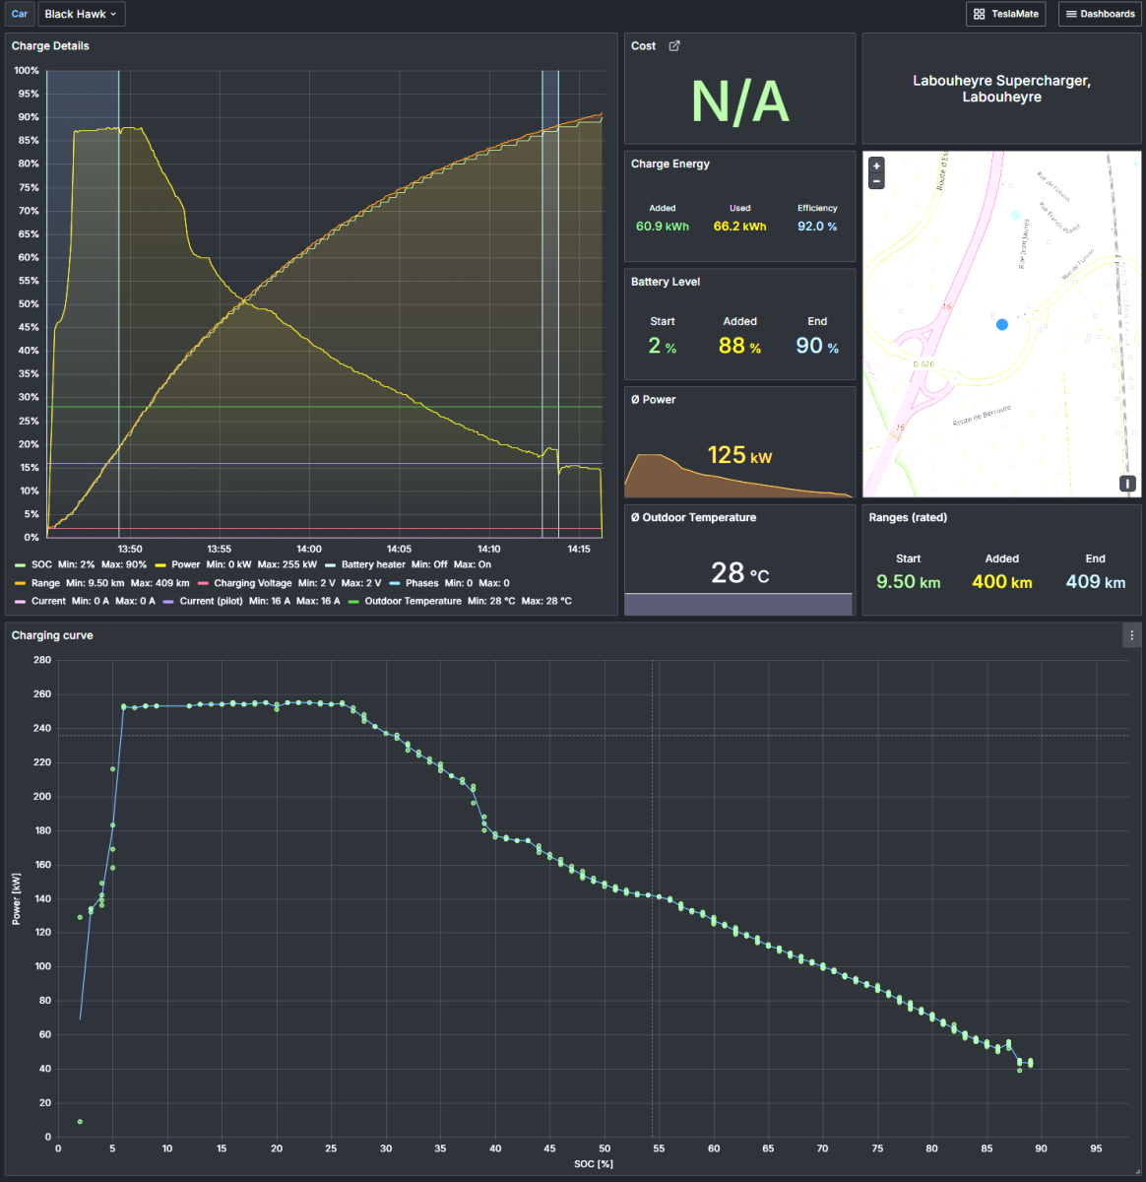Click the 2 % Start battery level
Image resolution: width=1146 pixels, height=1182 pixels.
[663, 346]
